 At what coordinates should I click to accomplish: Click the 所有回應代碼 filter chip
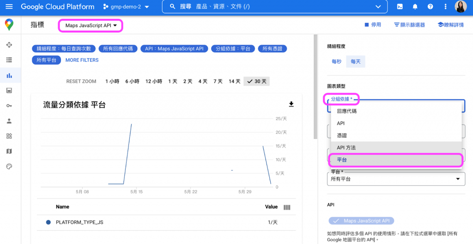[118, 49]
